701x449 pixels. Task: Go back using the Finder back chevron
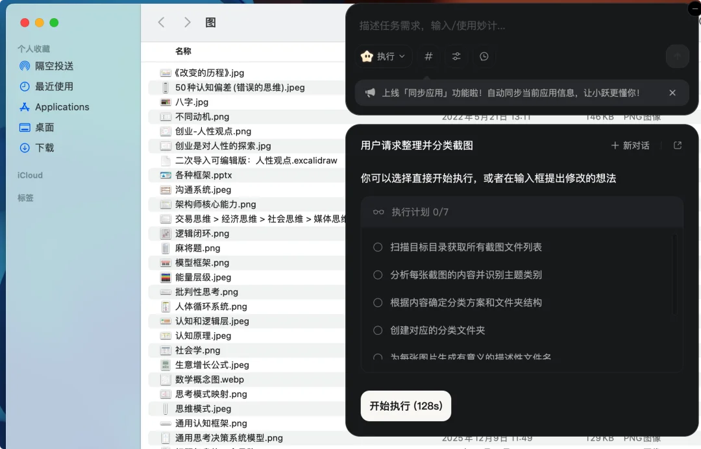point(161,21)
